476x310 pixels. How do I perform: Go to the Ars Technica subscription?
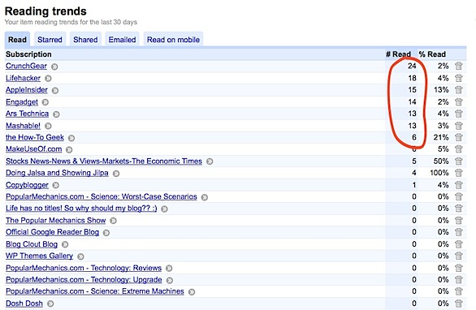tap(28, 114)
